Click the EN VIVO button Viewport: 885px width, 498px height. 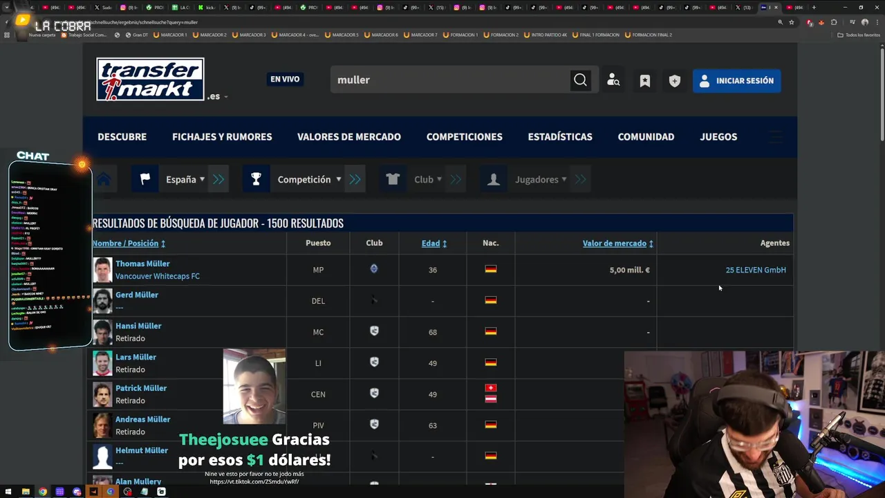[285, 80]
